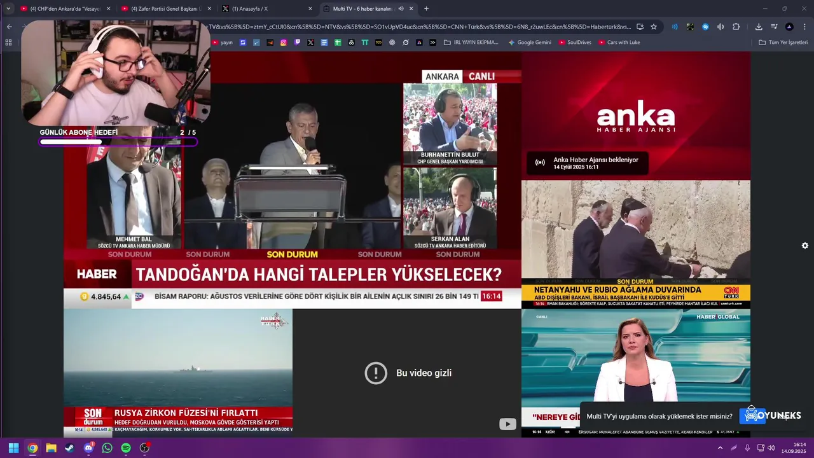Open the yayın YouTube bookmark
814x458 pixels.
pos(223,43)
